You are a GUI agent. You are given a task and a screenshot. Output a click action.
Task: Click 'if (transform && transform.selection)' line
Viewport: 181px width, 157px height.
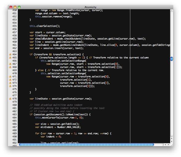tap(57, 54)
